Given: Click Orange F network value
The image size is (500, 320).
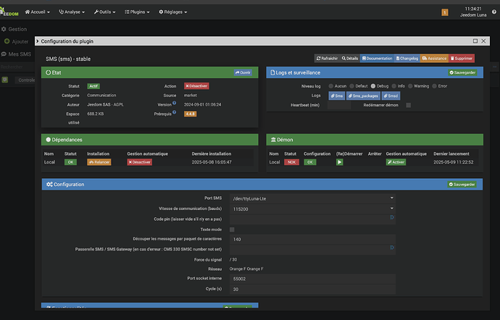Looking at the screenshot, I should (x=246, y=269).
